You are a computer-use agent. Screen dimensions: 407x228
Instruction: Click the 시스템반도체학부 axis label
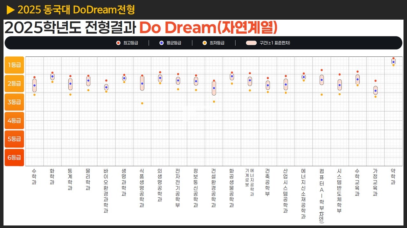point(339,191)
